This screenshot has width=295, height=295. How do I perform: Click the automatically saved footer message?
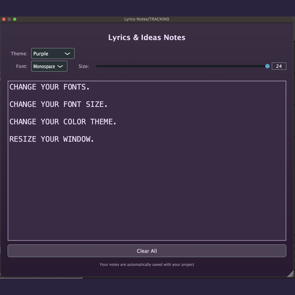pyautogui.click(x=147, y=264)
